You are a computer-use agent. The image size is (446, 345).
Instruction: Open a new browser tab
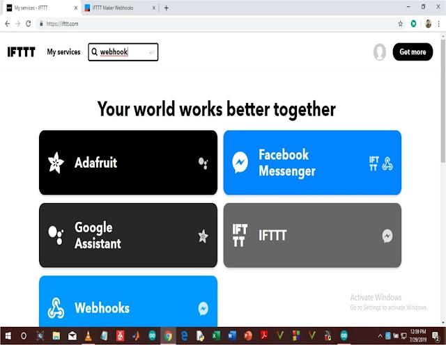[x=167, y=8]
